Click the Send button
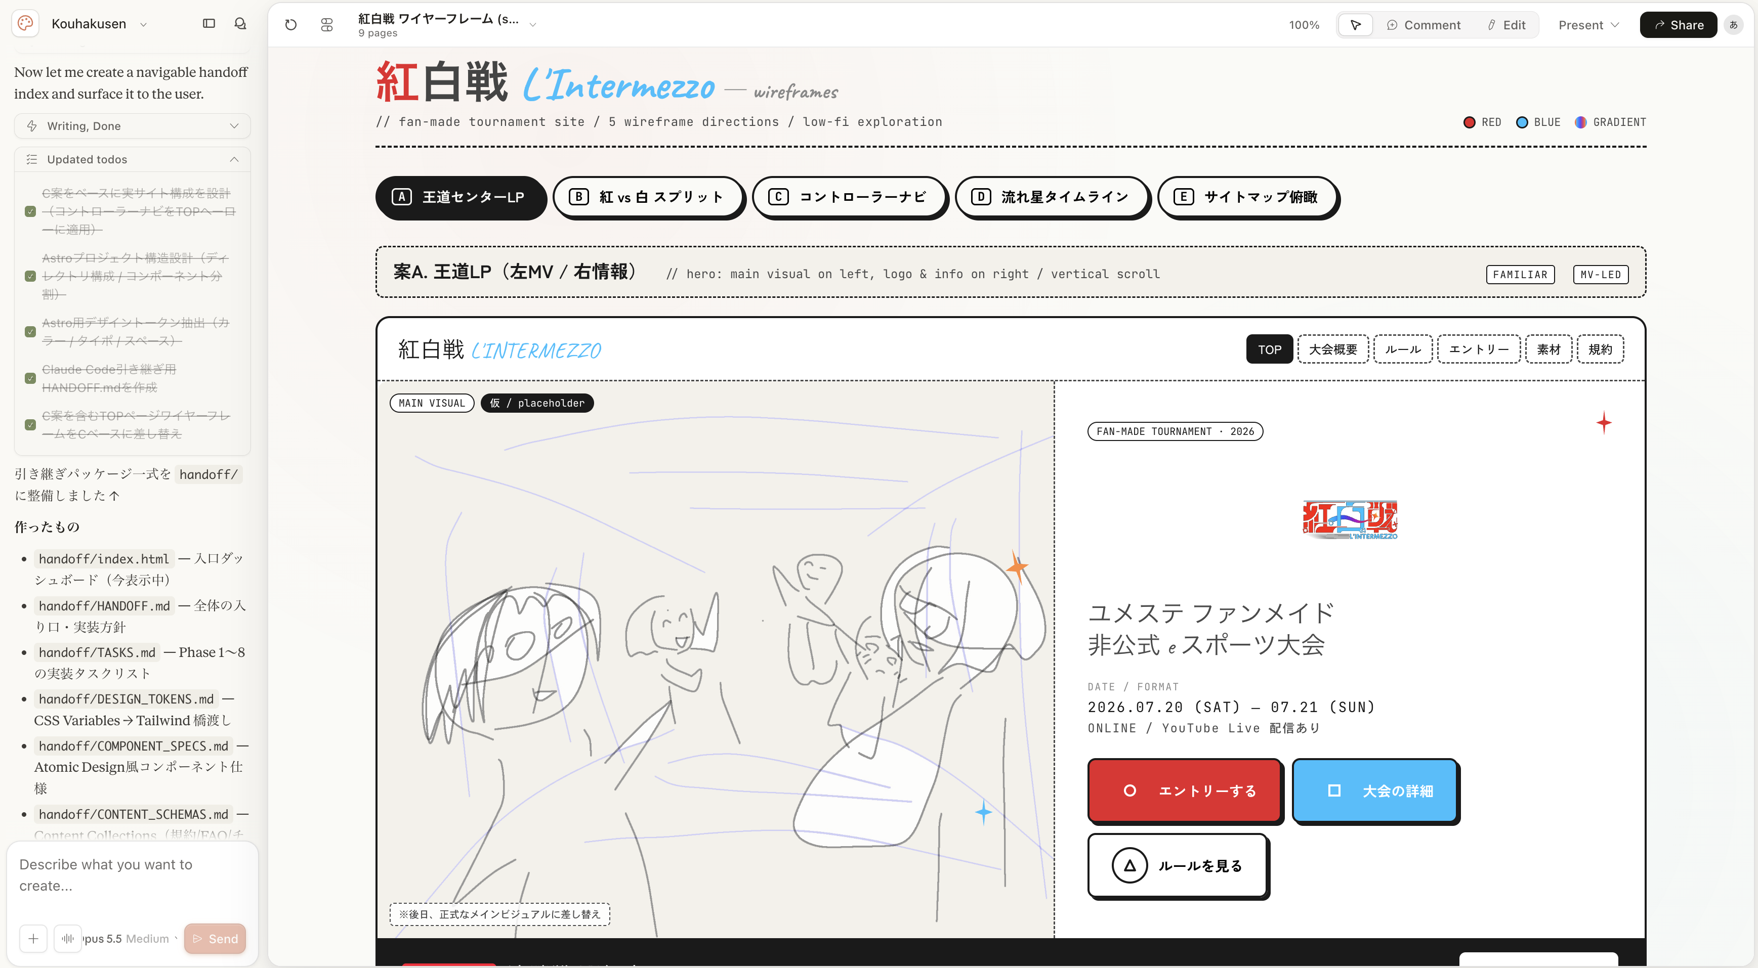The width and height of the screenshot is (1758, 968). point(215,939)
